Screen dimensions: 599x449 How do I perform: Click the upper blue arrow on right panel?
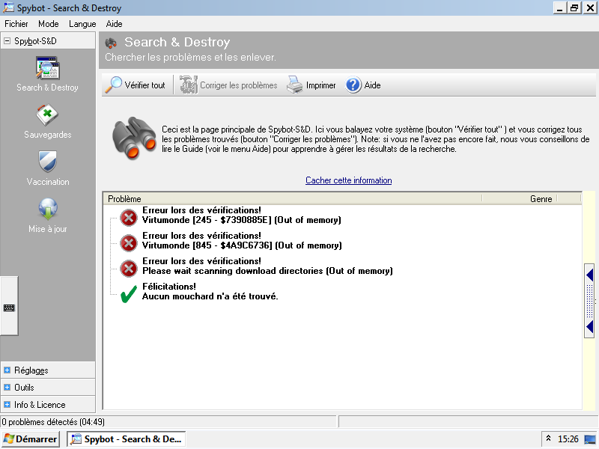(x=589, y=275)
